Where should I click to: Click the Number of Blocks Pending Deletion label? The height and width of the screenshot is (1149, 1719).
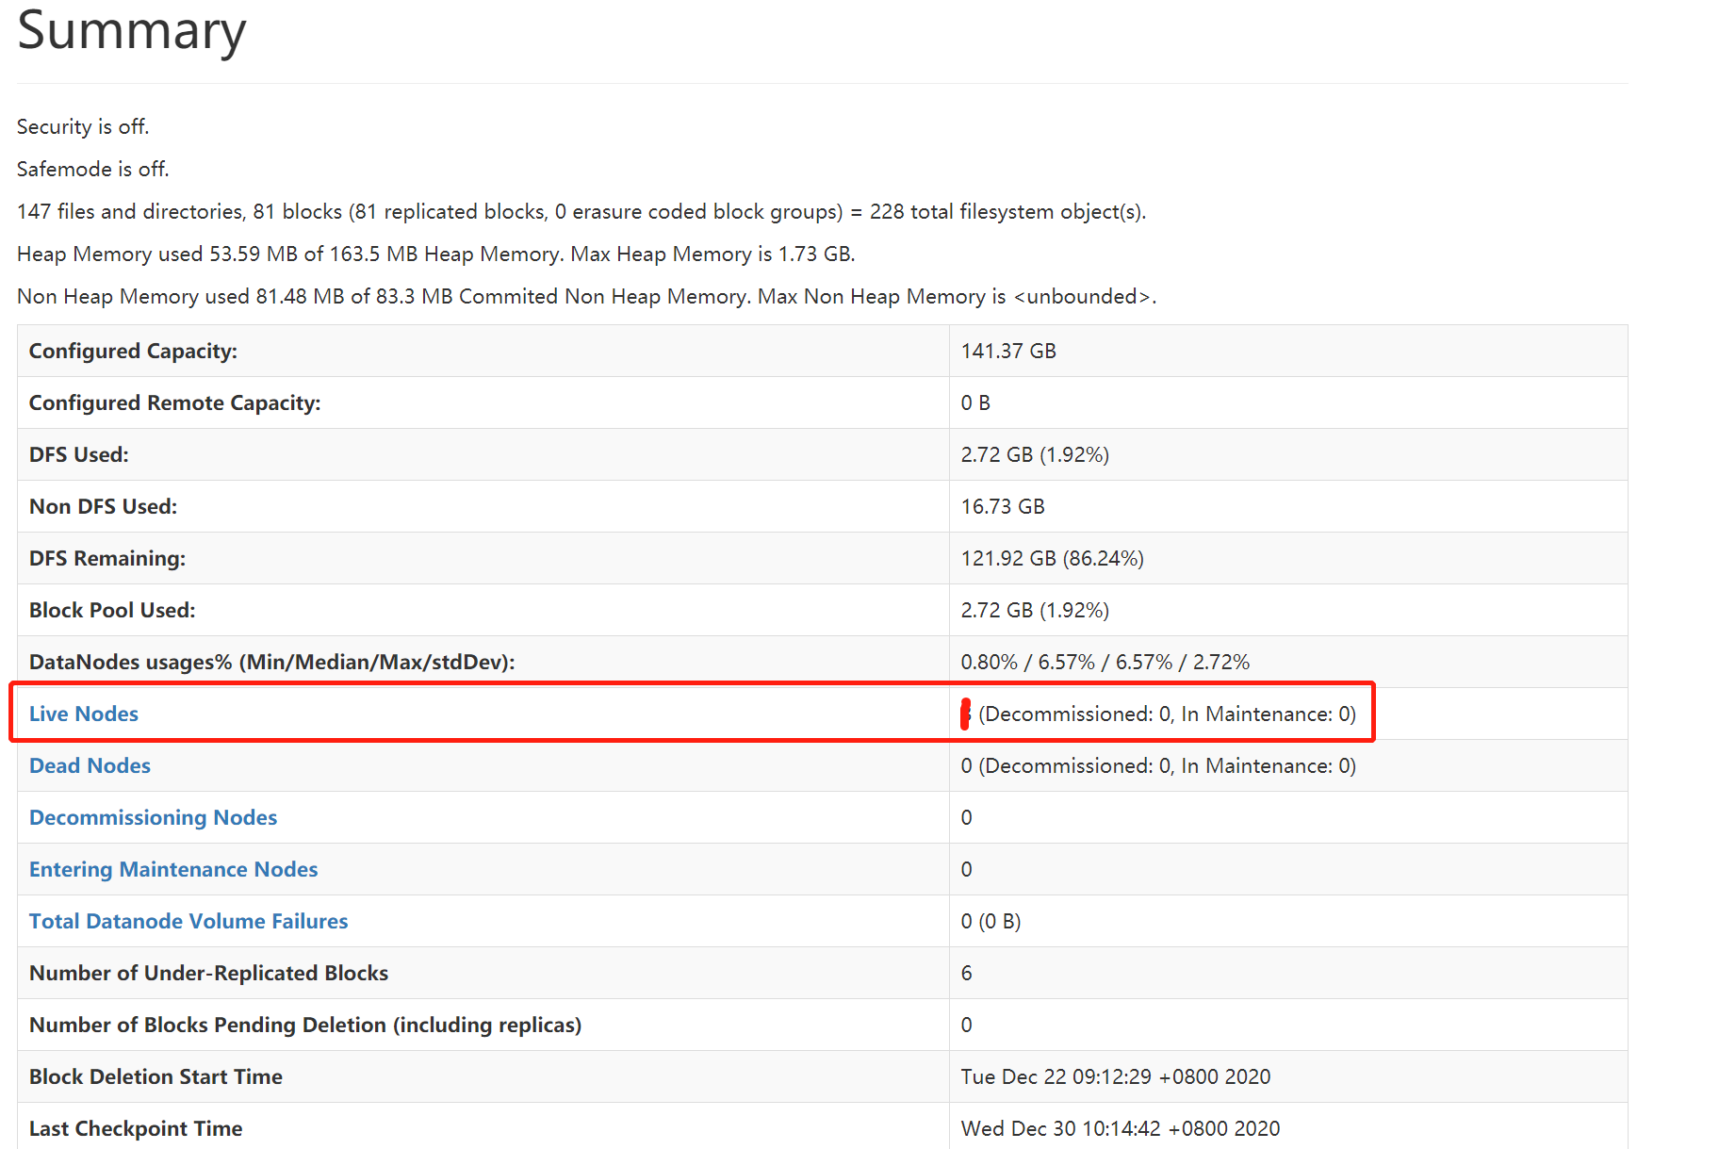(304, 1025)
